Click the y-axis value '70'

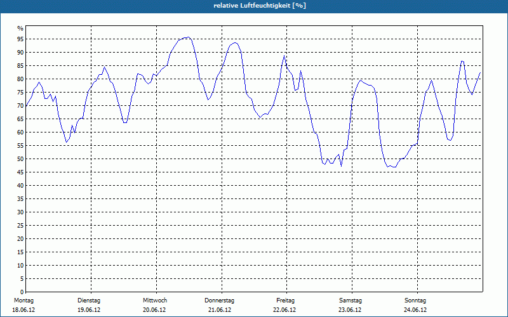20,106
